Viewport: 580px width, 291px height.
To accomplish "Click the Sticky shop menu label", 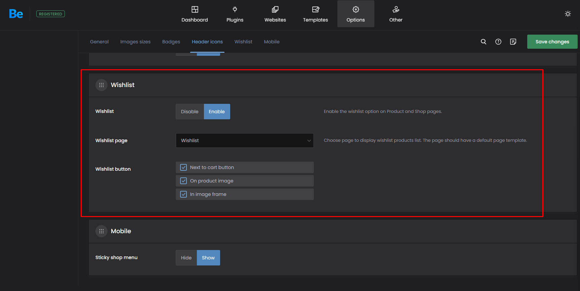I will [116, 257].
